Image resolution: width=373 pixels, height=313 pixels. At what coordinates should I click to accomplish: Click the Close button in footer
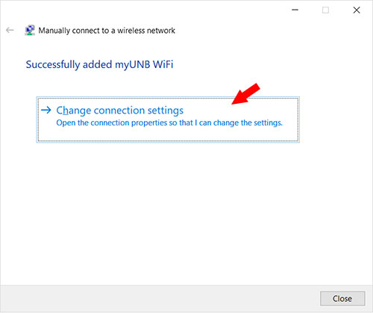point(342,298)
